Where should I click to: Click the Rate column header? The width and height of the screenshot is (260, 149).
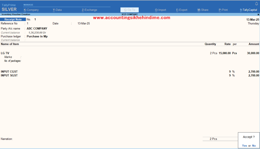pos(227,44)
